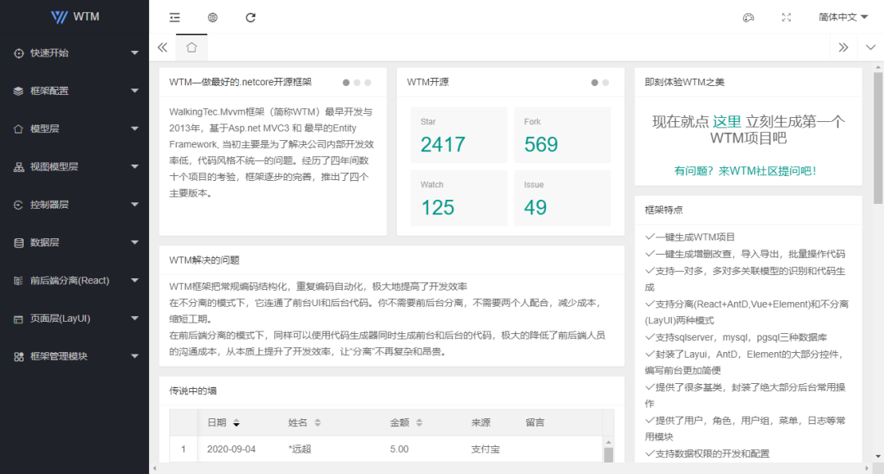Click horizontal scrollbar right arrow
Screen dimensions: 884x474
click(867, 468)
